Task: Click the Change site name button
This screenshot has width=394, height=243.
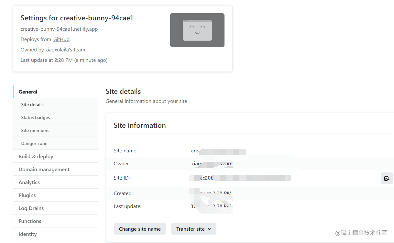Action: click(x=140, y=229)
